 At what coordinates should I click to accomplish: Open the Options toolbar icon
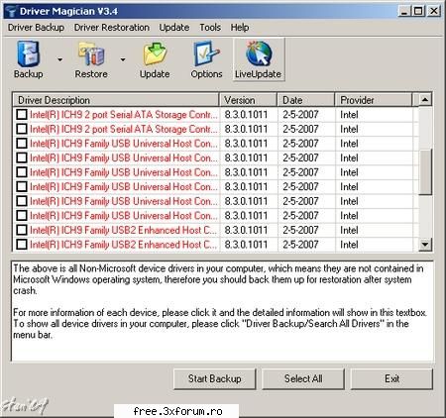(x=206, y=53)
